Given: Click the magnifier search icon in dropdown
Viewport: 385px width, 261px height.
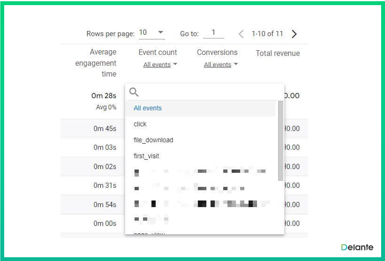Looking at the screenshot, I should (x=134, y=92).
